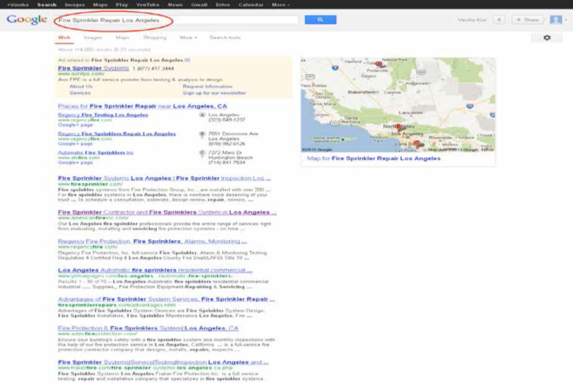Open Gmail in the top black bar
The width and height of the screenshot is (573, 383).
click(x=199, y=5)
